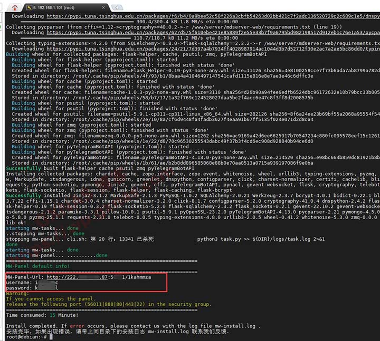The width and height of the screenshot is (380, 341).
Task: Open a new session tab
Action: tap(117, 8)
